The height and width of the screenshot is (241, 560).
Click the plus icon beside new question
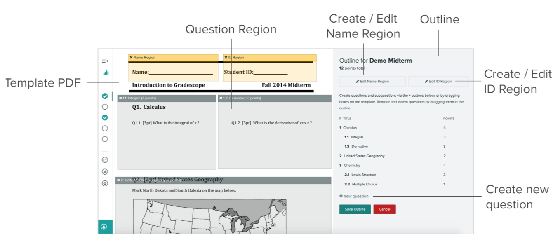(341, 196)
